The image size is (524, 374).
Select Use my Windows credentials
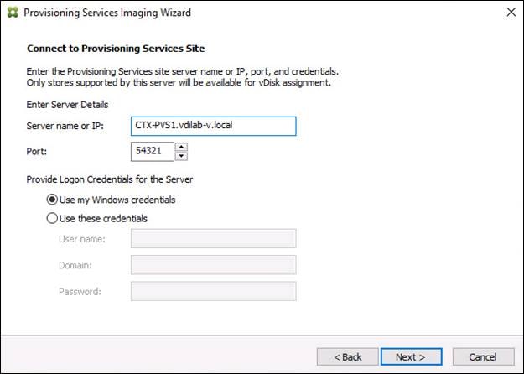pyautogui.click(x=53, y=200)
